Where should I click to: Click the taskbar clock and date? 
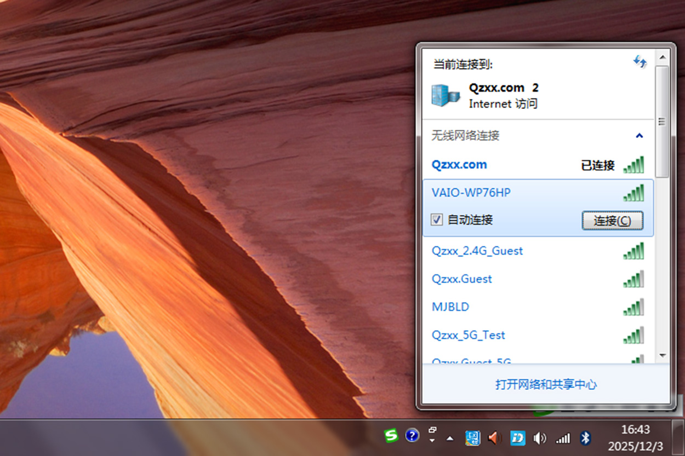(x=635, y=437)
